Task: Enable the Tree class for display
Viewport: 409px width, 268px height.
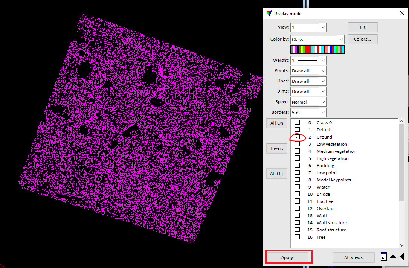Action: [x=297, y=236]
